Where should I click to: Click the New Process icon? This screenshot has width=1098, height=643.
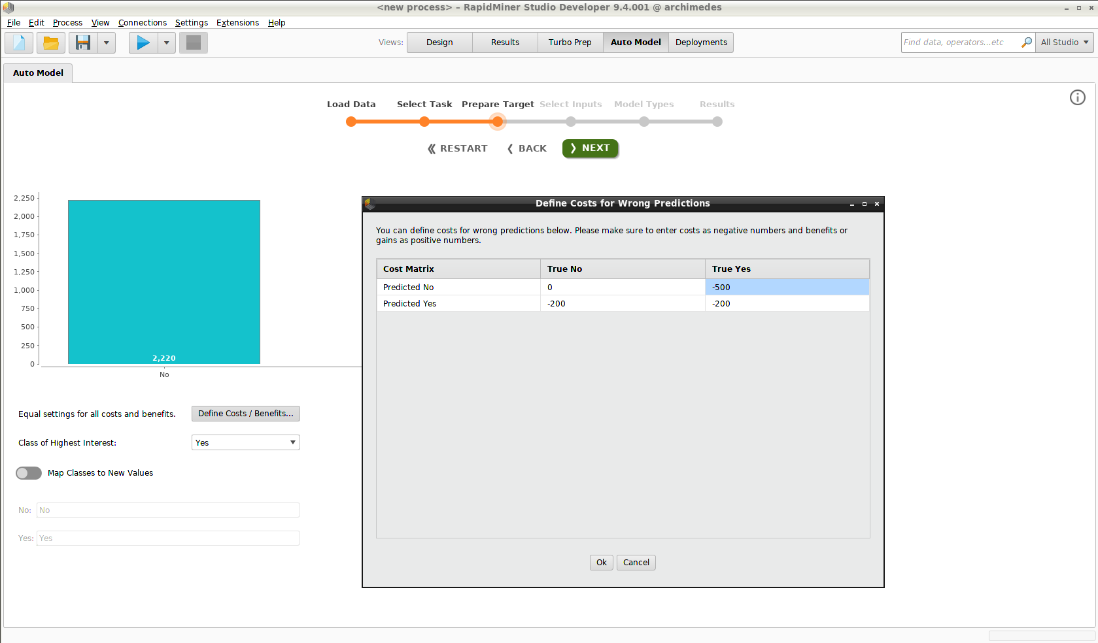point(19,43)
